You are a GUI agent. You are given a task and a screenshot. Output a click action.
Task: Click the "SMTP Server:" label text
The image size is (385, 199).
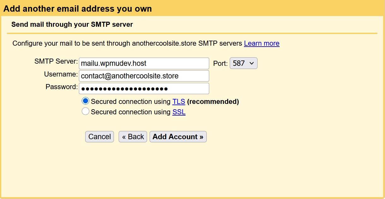[56, 61]
